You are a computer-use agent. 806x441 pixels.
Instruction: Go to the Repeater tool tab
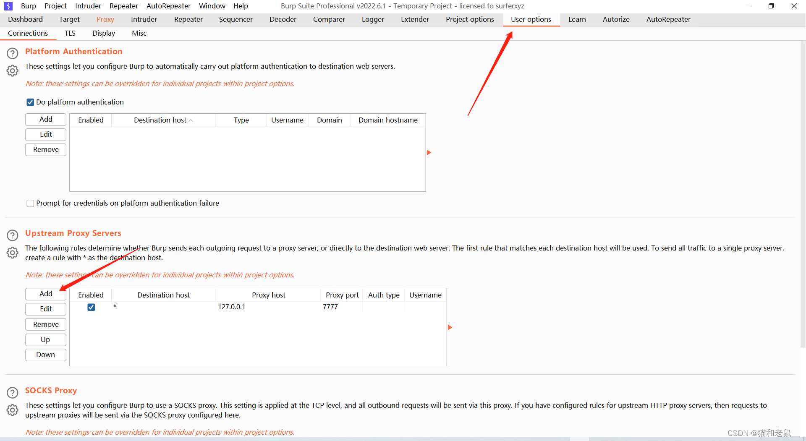tap(188, 19)
